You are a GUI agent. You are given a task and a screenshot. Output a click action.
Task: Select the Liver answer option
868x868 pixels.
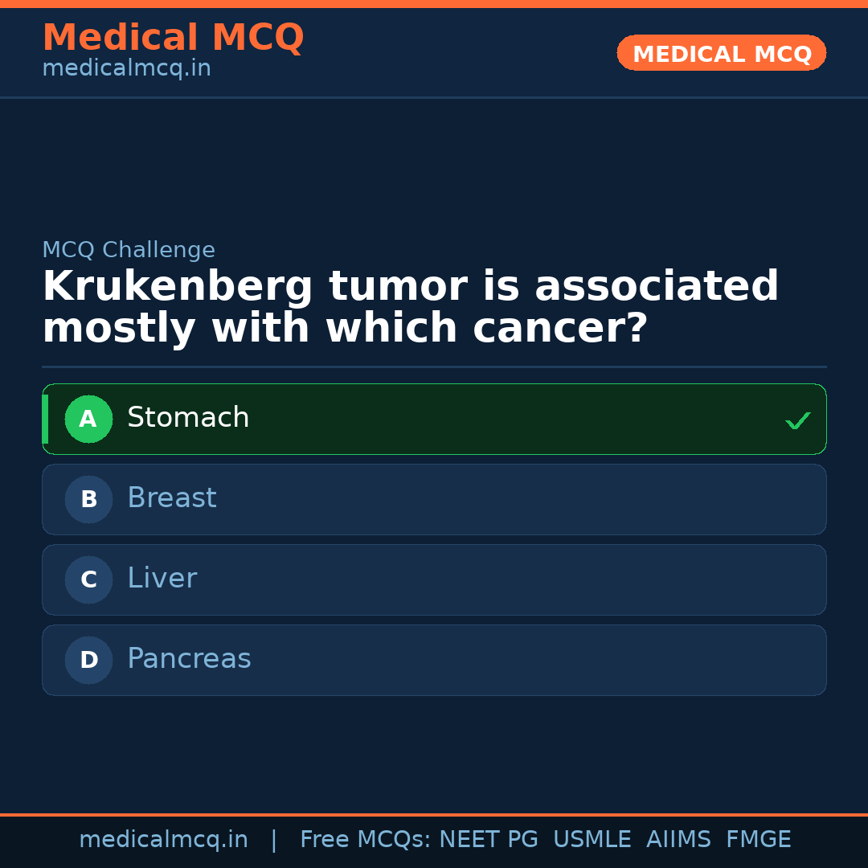click(434, 579)
